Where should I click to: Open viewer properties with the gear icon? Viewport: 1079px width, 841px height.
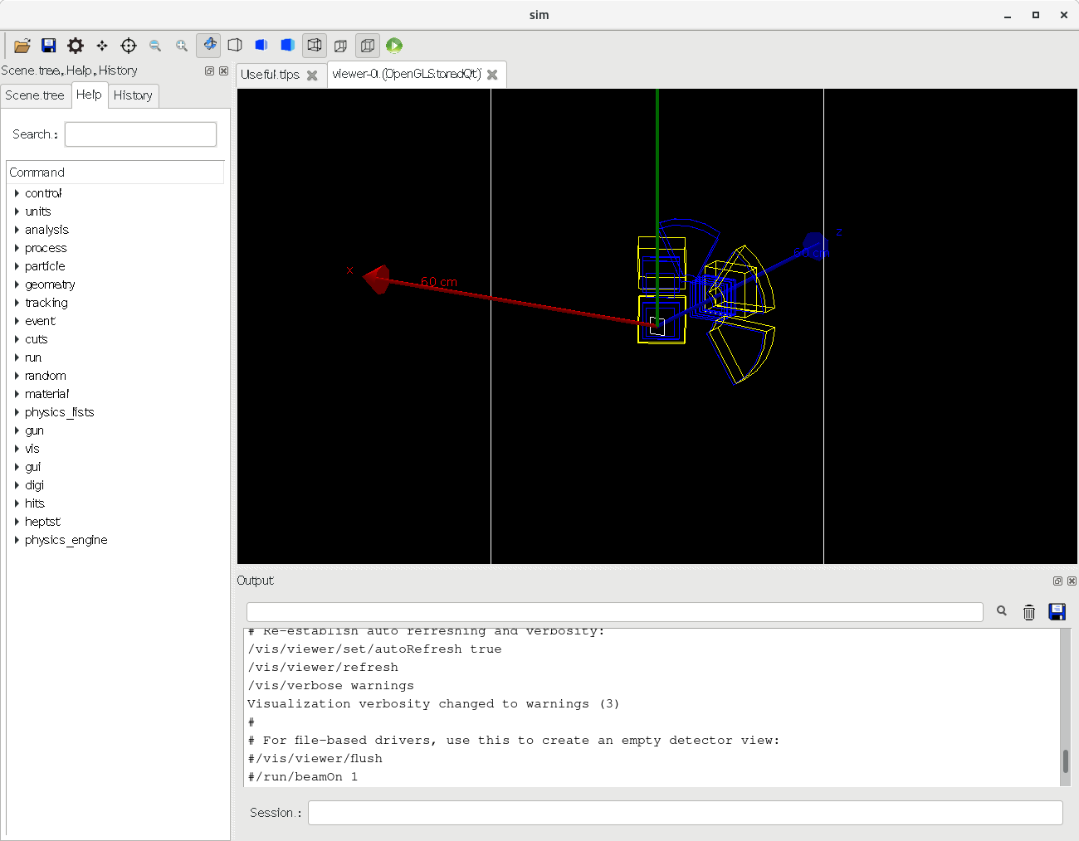(76, 46)
